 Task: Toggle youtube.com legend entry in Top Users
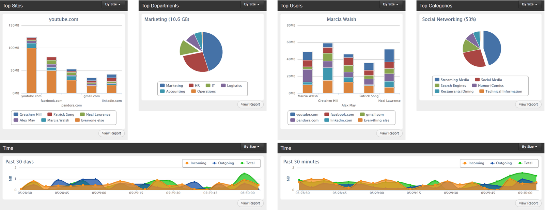point(305,115)
